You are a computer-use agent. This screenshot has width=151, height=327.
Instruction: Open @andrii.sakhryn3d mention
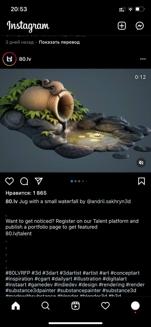(x=109, y=201)
